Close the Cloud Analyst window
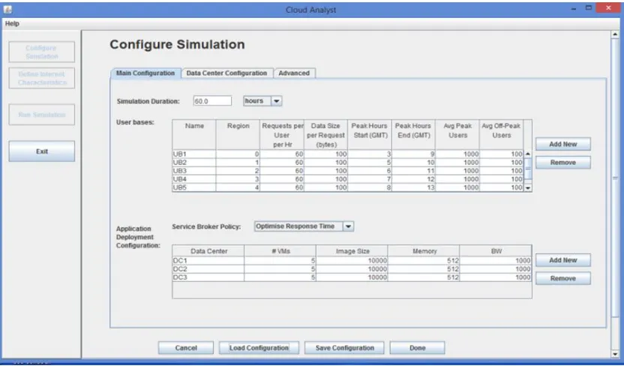Screen dimensions: 624x366 click(608, 8)
